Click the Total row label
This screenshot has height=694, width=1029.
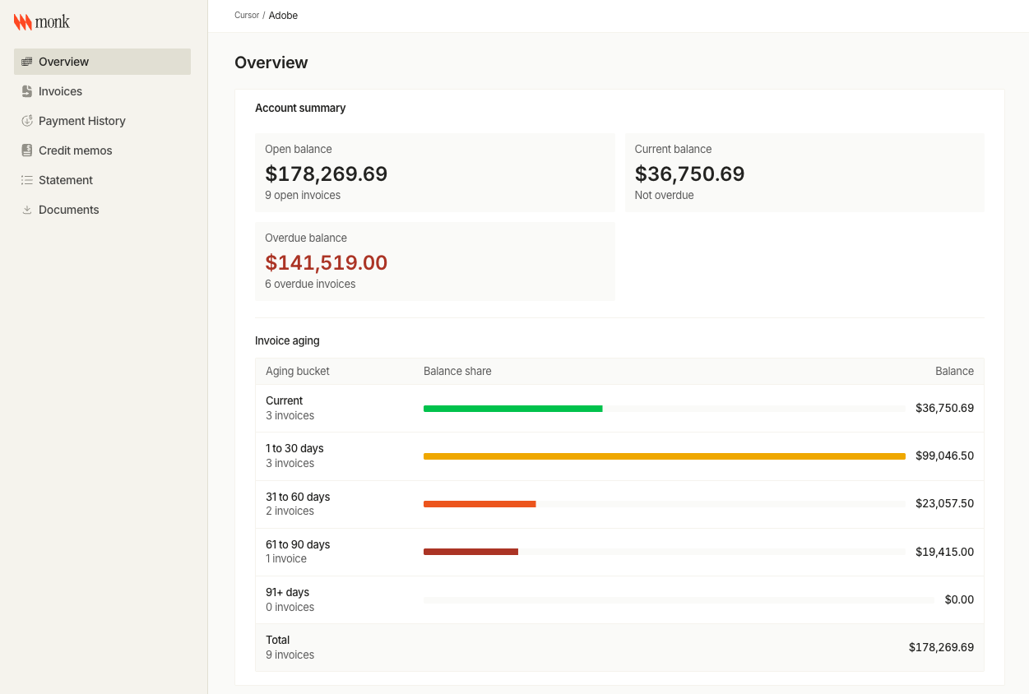pyautogui.click(x=278, y=641)
